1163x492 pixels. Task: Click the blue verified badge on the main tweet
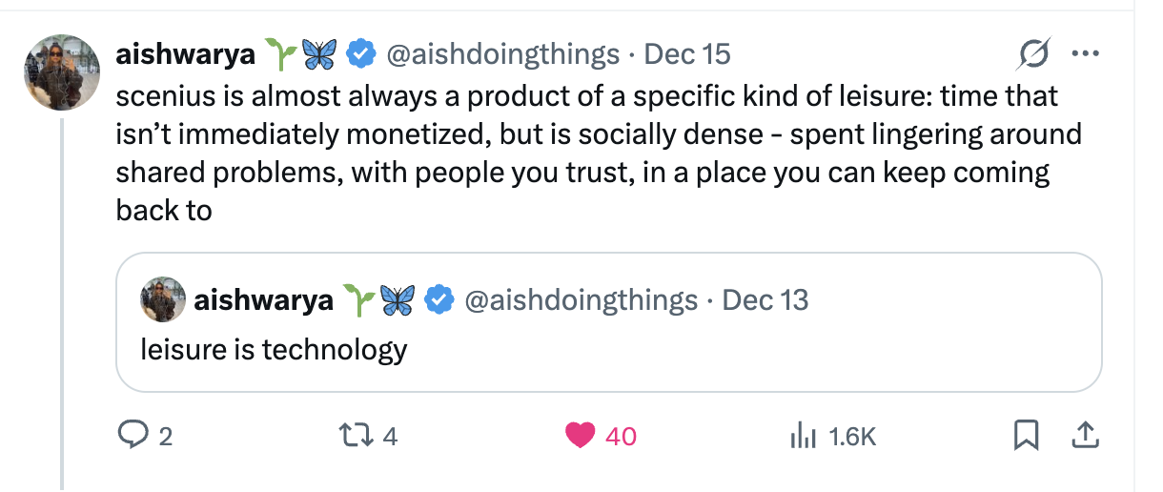pyautogui.click(x=359, y=54)
